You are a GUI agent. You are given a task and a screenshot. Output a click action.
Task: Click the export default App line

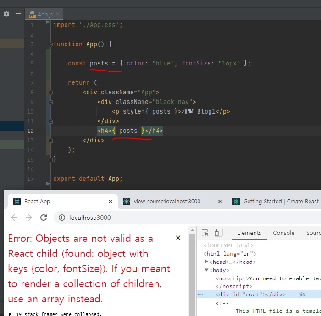click(88, 179)
